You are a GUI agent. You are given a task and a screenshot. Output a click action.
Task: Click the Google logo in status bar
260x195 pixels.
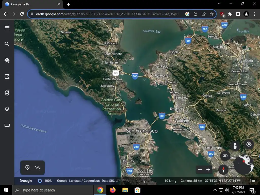tap(26, 181)
